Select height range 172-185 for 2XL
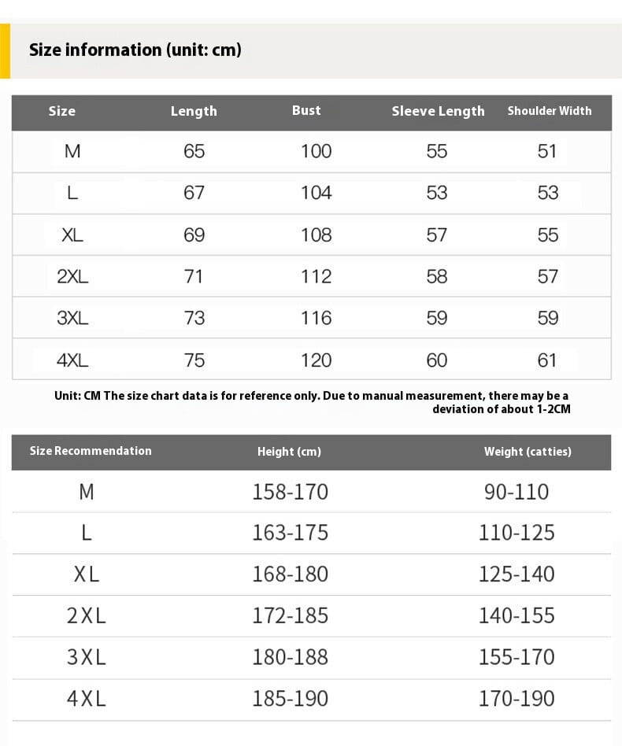 290,615
